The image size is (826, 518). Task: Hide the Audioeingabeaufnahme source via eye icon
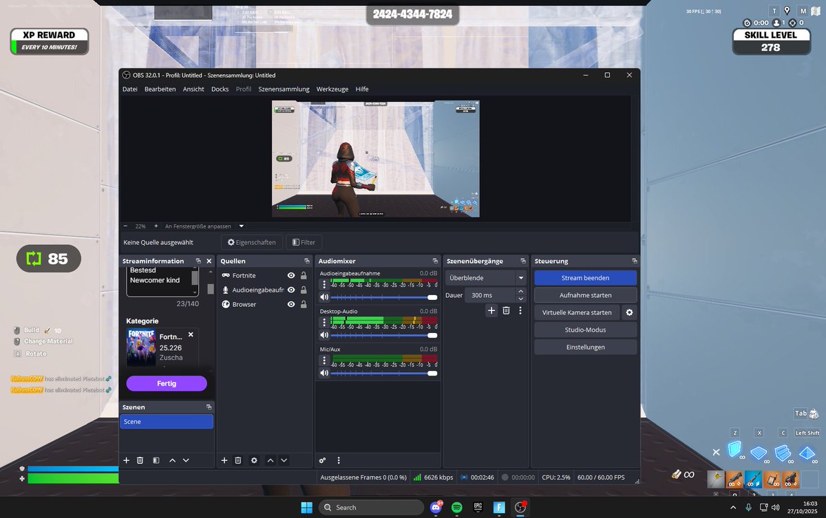291,290
